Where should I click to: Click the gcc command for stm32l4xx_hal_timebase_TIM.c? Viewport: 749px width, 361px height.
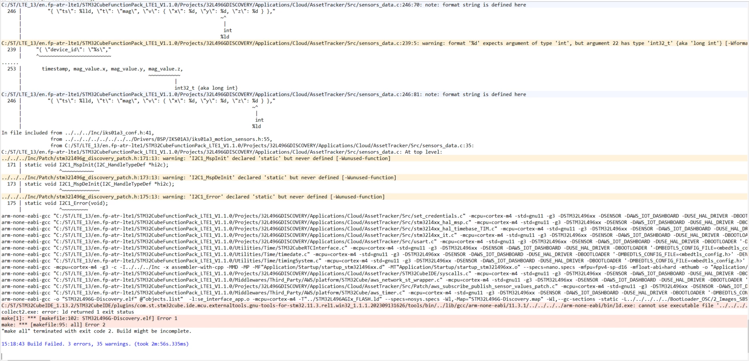(x=374, y=229)
